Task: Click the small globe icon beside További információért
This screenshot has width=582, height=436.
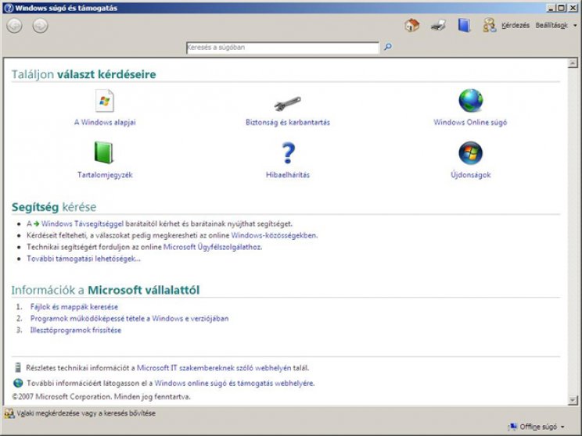Action: click(18, 383)
